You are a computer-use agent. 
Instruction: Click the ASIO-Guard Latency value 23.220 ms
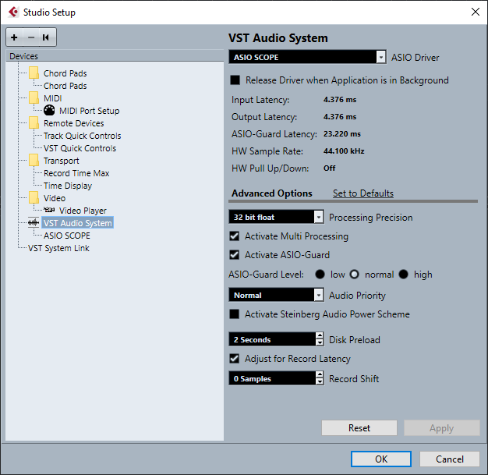tap(341, 134)
